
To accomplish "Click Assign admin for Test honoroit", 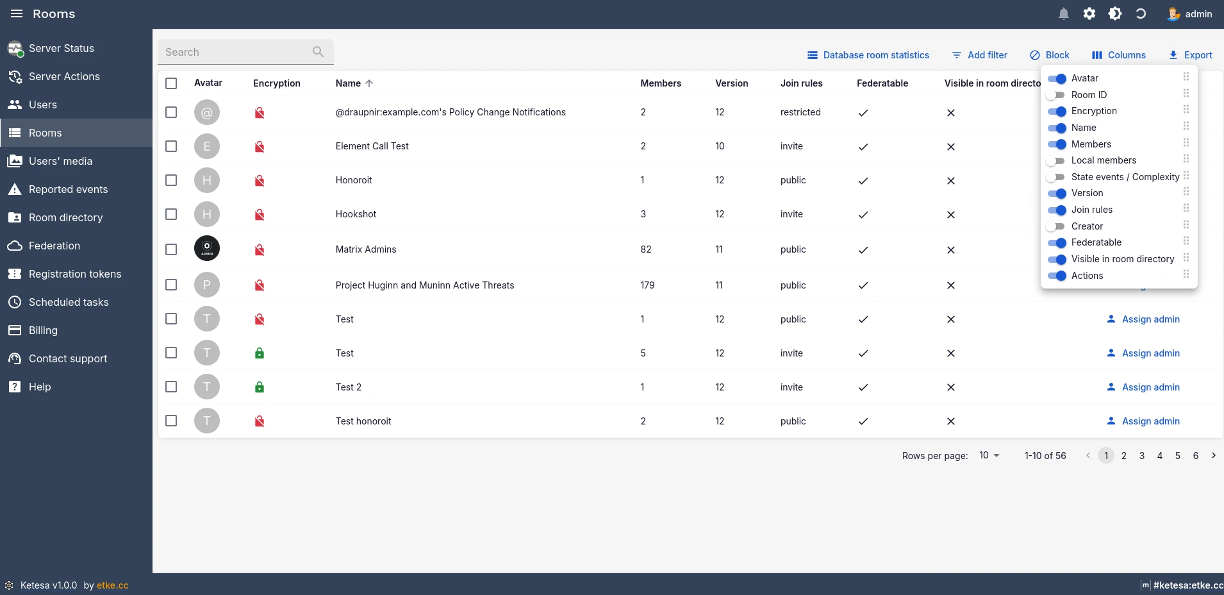I will 1144,421.
